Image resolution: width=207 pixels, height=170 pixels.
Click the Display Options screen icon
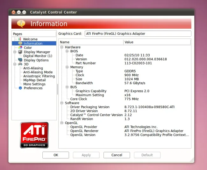(20, 60)
